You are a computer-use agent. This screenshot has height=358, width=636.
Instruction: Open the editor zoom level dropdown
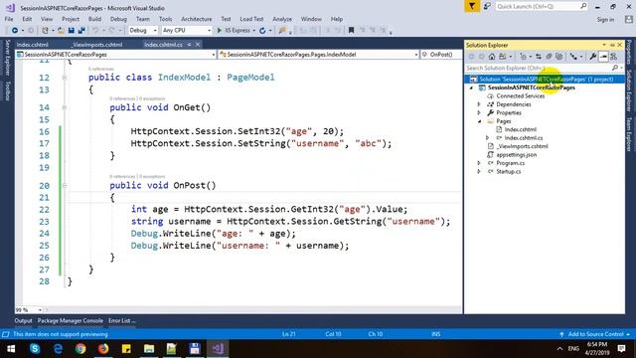pyautogui.click(x=29, y=309)
